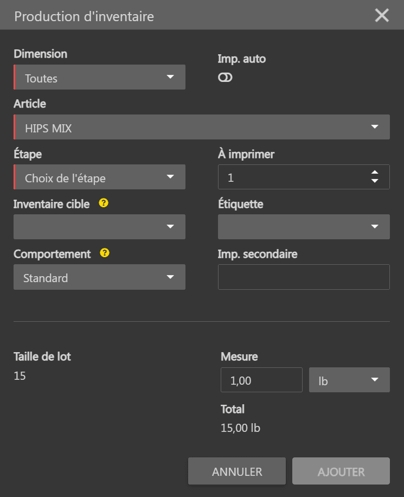Decrement the À imprimer value

pos(374,181)
